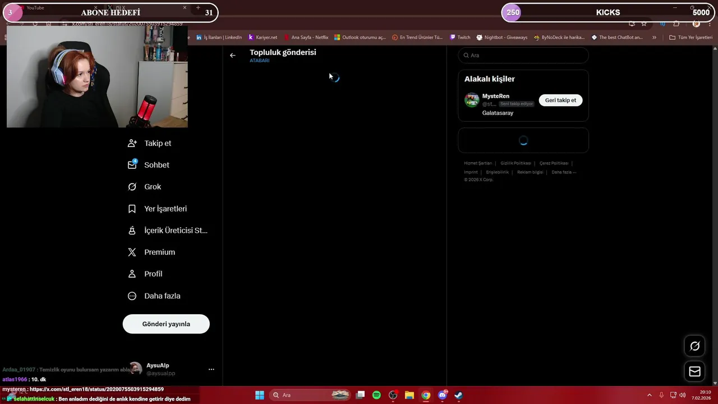This screenshot has width=718, height=404.
Task: Open the Nightbot - Giveaways bookmark
Action: tap(502, 38)
